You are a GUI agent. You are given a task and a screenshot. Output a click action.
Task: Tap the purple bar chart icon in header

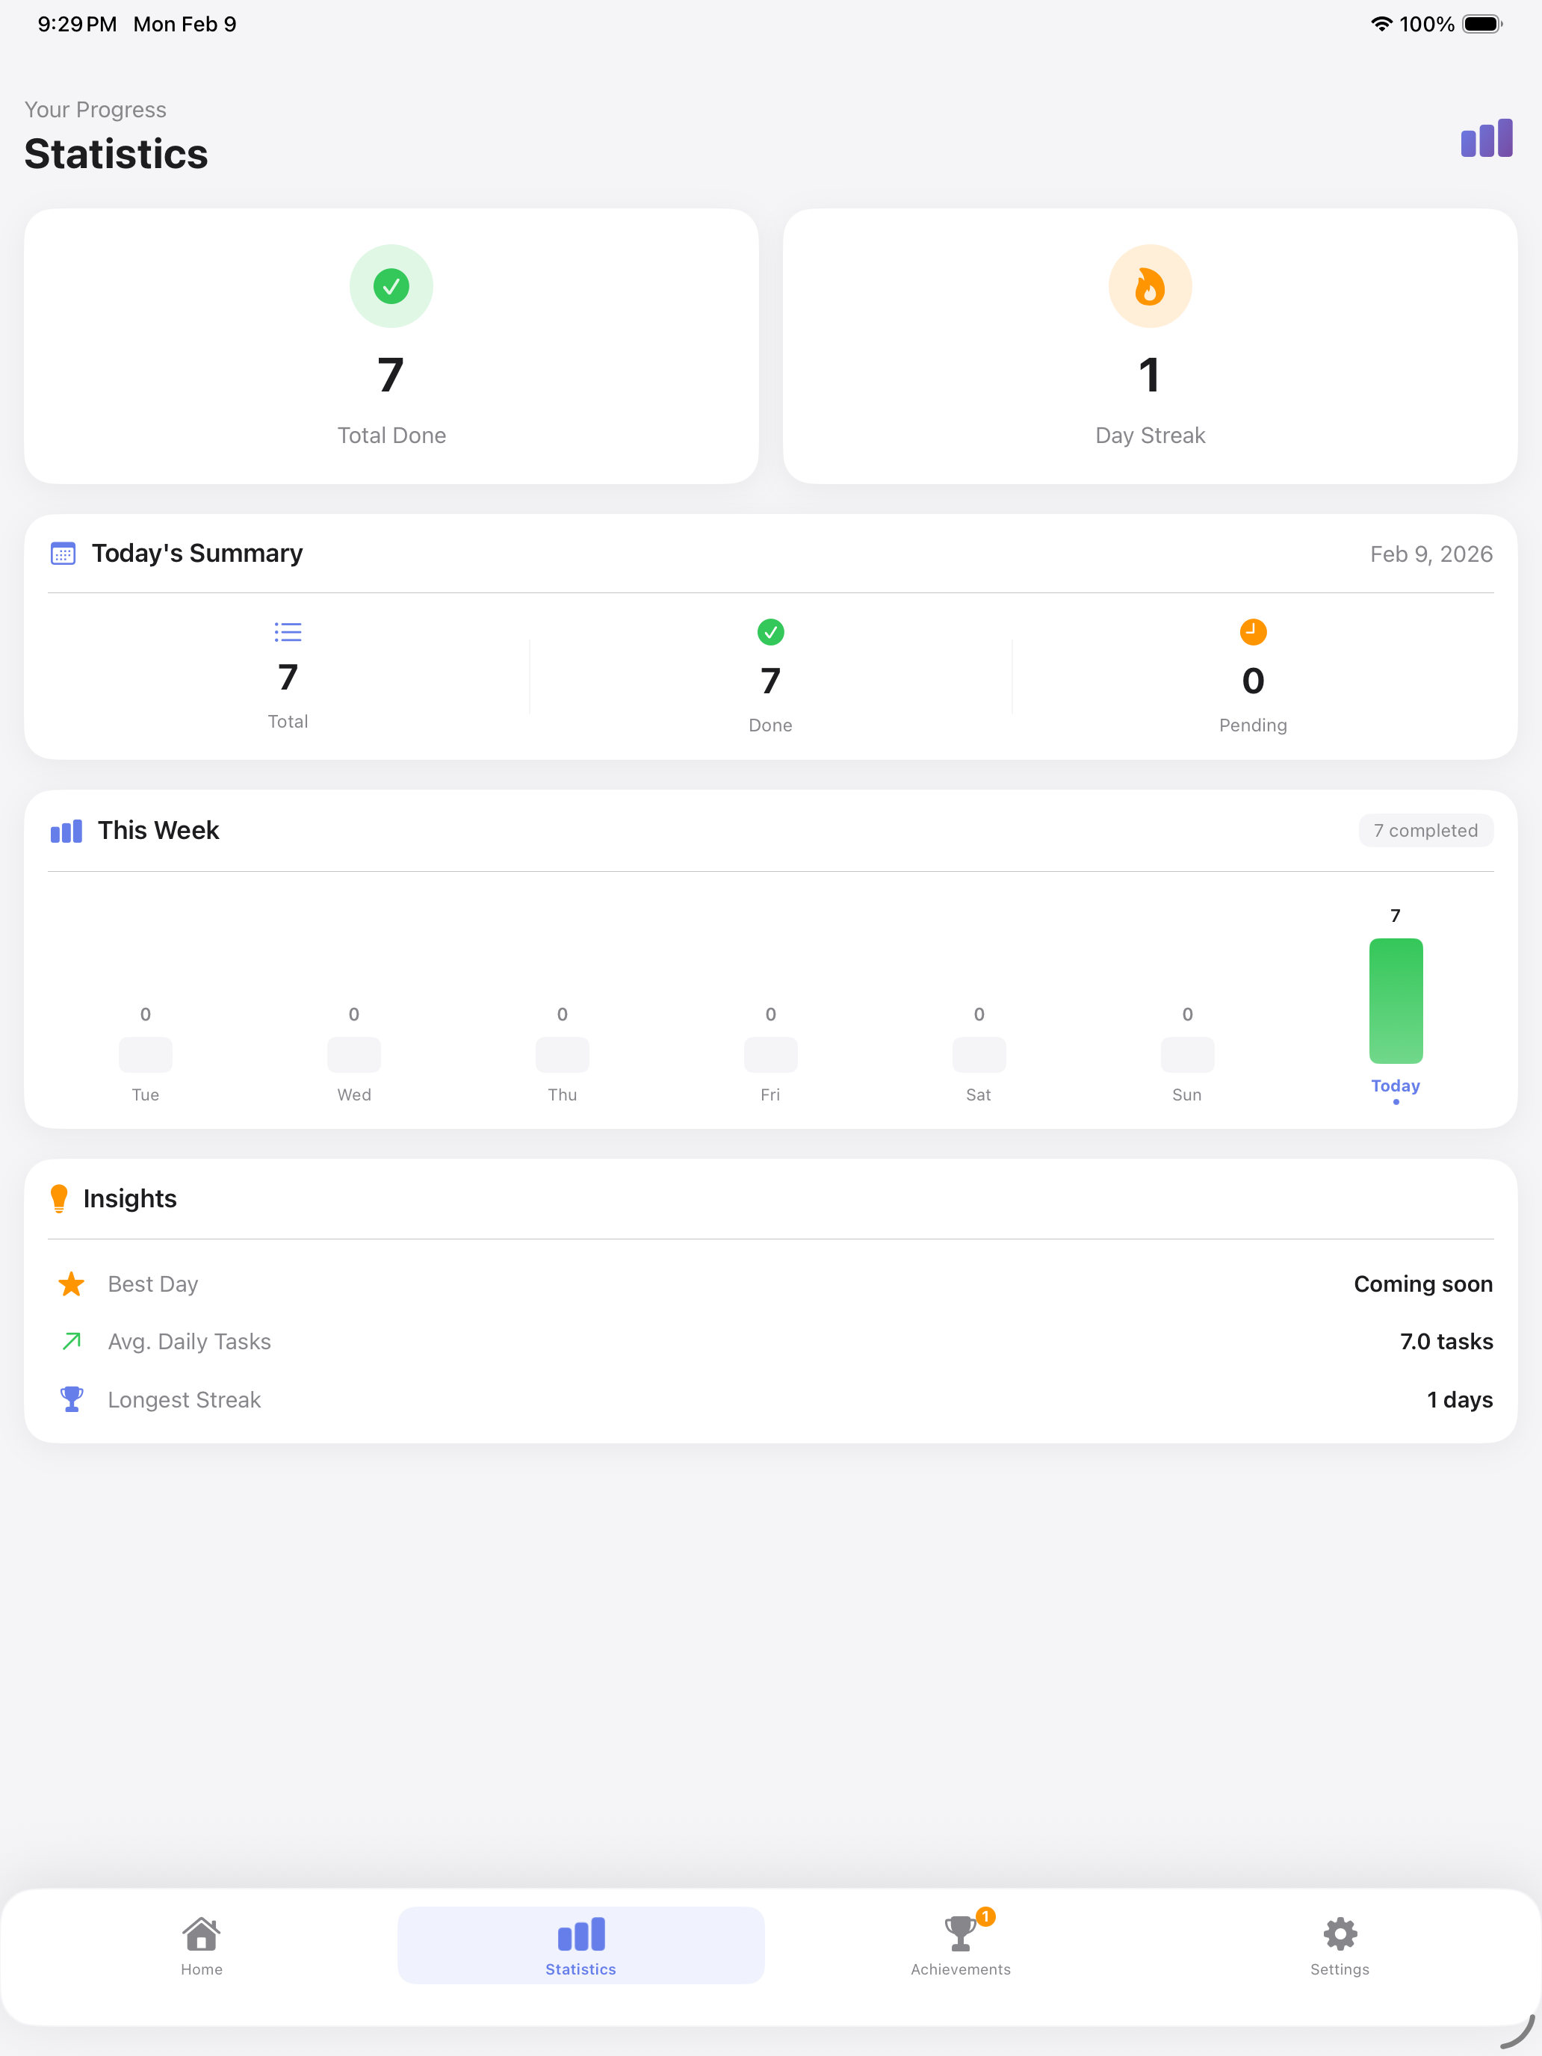[1486, 138]
